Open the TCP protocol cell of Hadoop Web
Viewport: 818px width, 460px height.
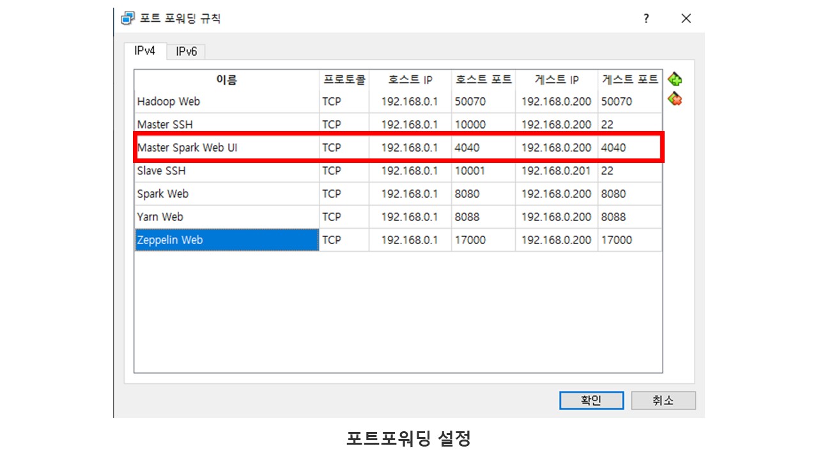(x=344, y=102)
